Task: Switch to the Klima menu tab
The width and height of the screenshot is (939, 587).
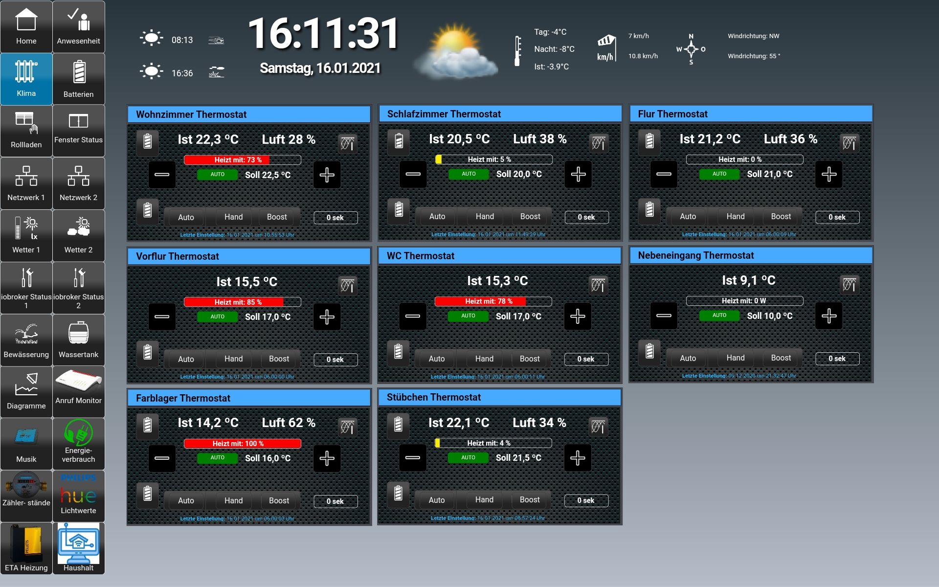Action: pos(26,79)
